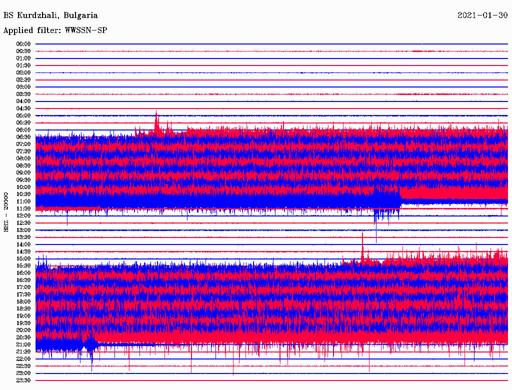512x390 pixels.
Task: Select the 13:30 time label
Action: [x=23, y=237]
